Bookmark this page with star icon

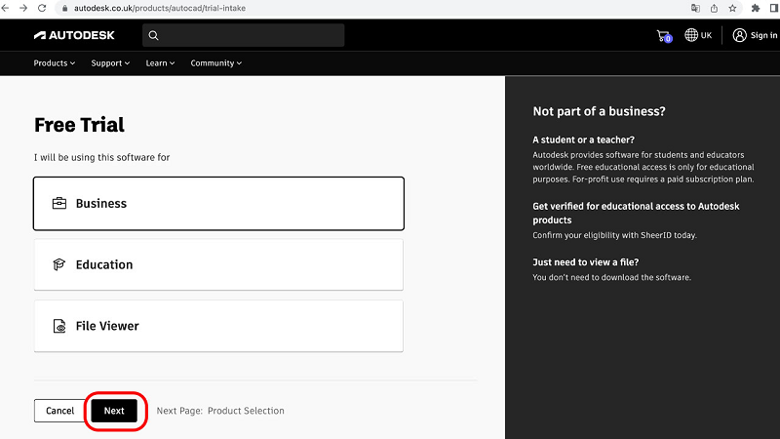click(733, 8)
